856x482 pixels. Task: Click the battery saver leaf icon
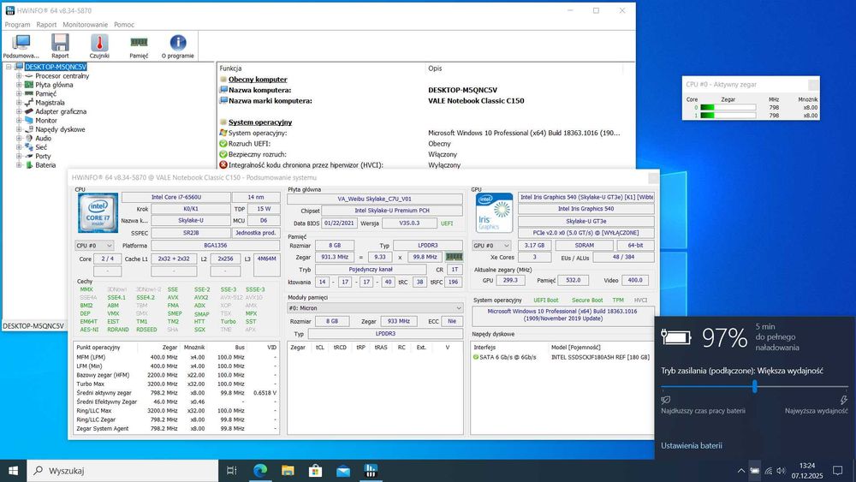[665, 400]
